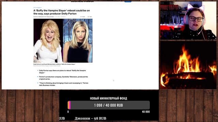Click the bullet 'Dolly Parton says there are plans'
218x122 pixels.
[x=62, y=72]
